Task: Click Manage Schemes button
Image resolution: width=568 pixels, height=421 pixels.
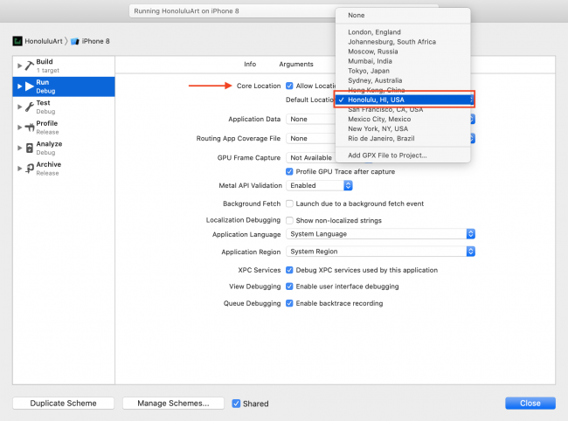Action: 173,404
